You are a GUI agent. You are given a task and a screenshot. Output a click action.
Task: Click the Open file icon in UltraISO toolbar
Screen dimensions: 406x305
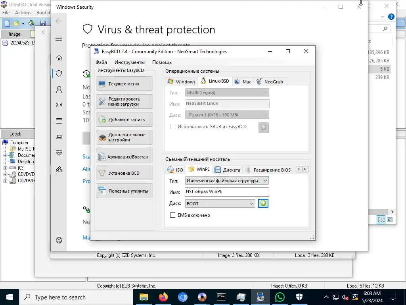[16, 23]
